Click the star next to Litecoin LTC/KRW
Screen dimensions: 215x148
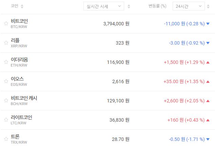pyautogui.click(x=6, y=120)
